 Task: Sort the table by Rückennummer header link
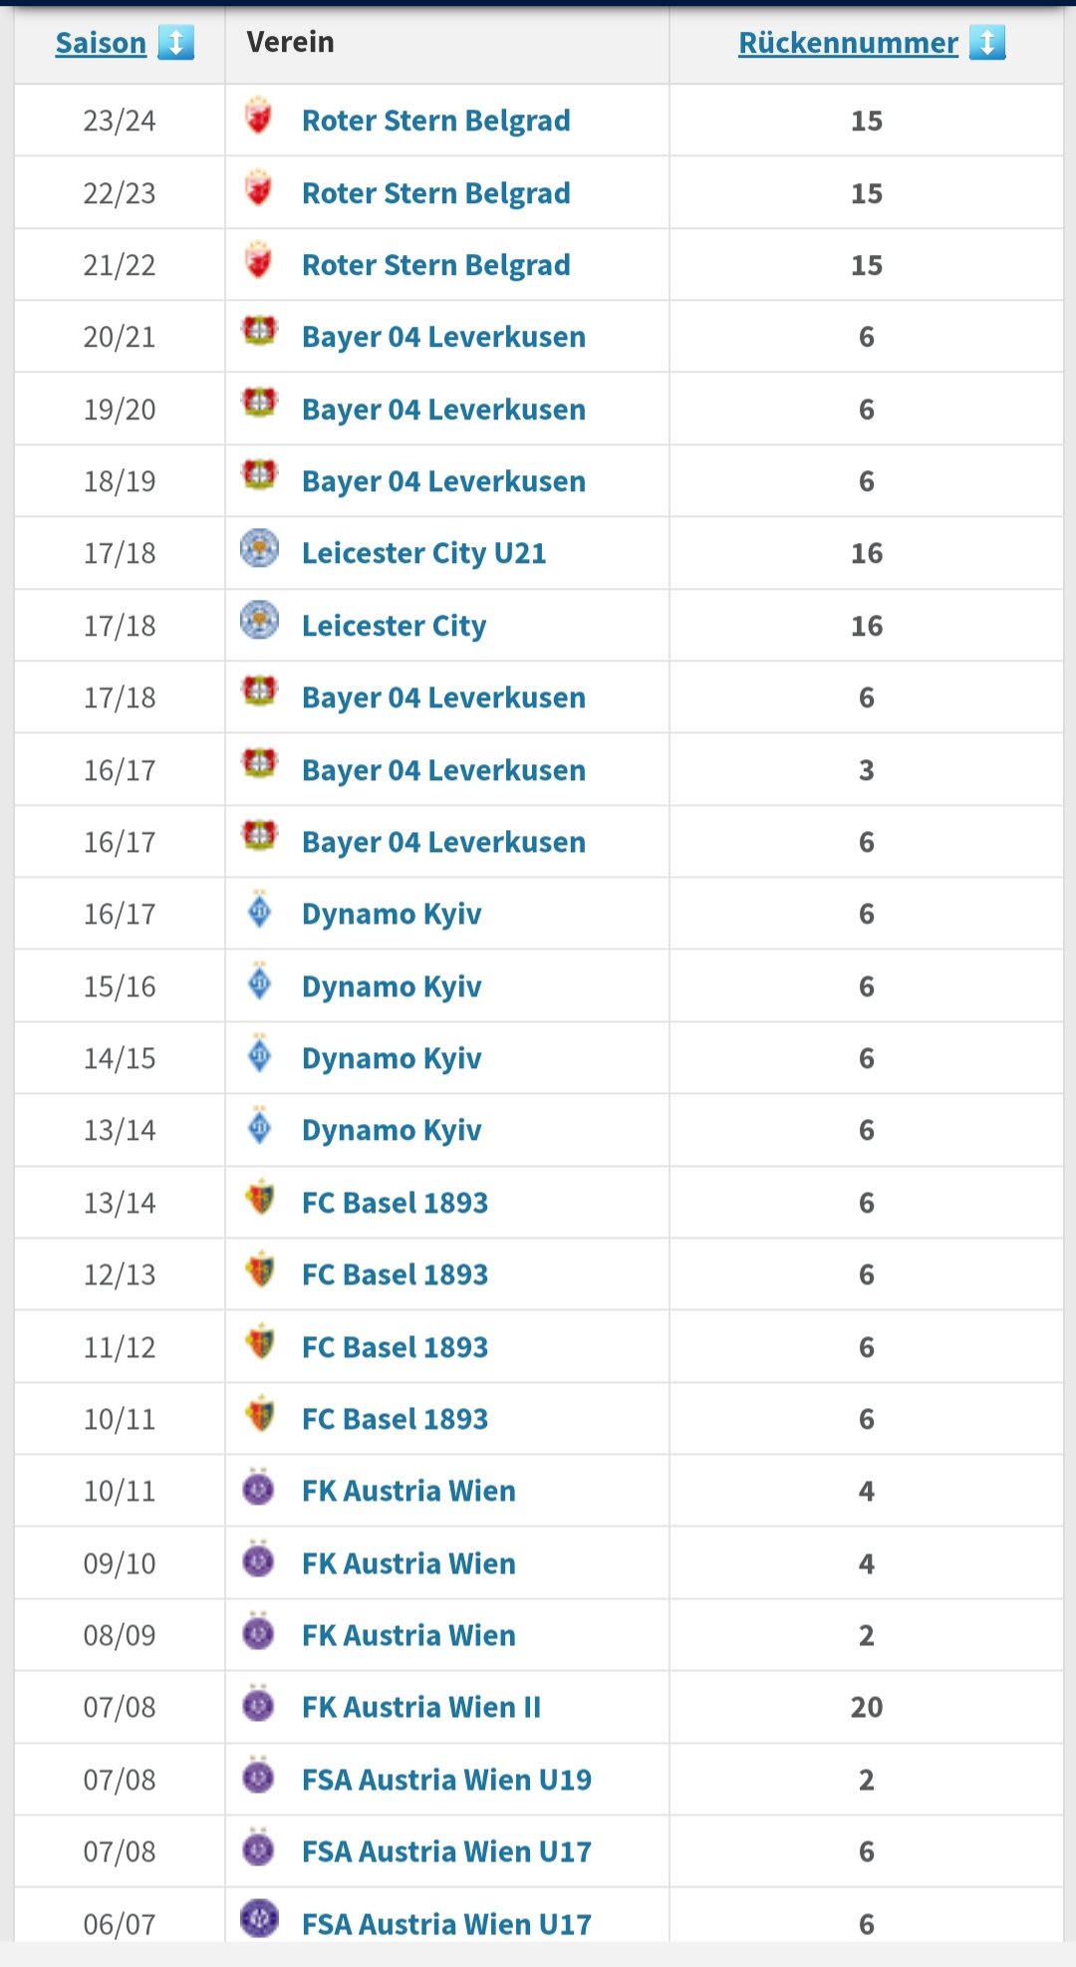pos(848,43)
